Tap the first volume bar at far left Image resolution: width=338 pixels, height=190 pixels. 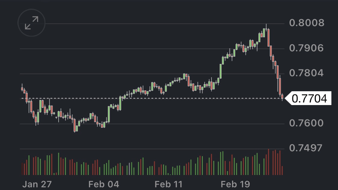pos(22,169)
